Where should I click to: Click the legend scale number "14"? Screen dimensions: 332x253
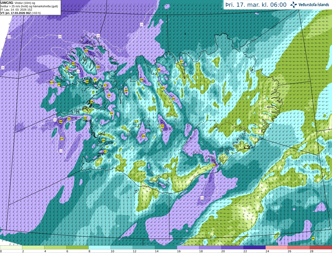coord(156,251)
